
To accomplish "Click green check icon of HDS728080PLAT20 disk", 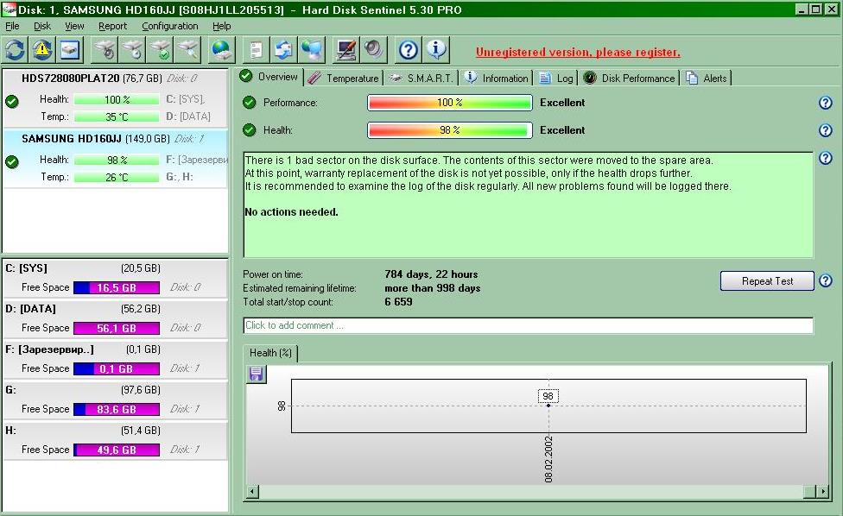I will 12,101.
